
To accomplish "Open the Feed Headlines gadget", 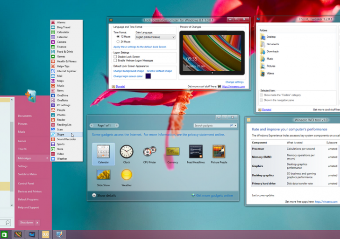I will coord(196,152).
